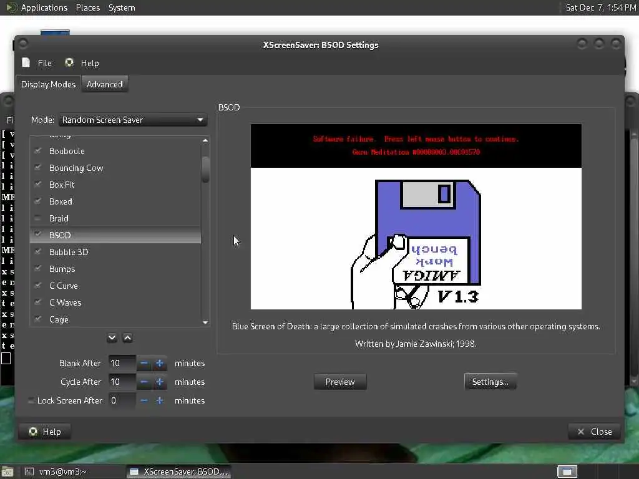Click the Cycle After minutes field

pos(122,382)
